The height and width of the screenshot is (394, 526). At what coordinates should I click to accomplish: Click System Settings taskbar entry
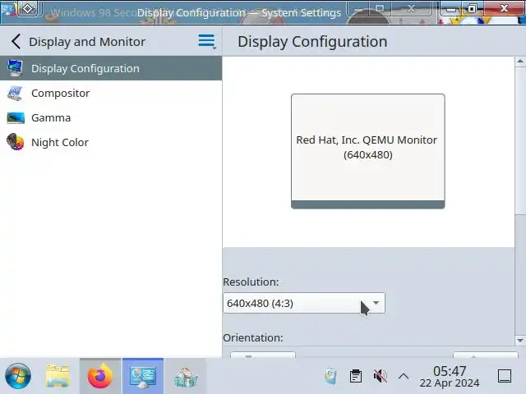(x=143, y=376)
